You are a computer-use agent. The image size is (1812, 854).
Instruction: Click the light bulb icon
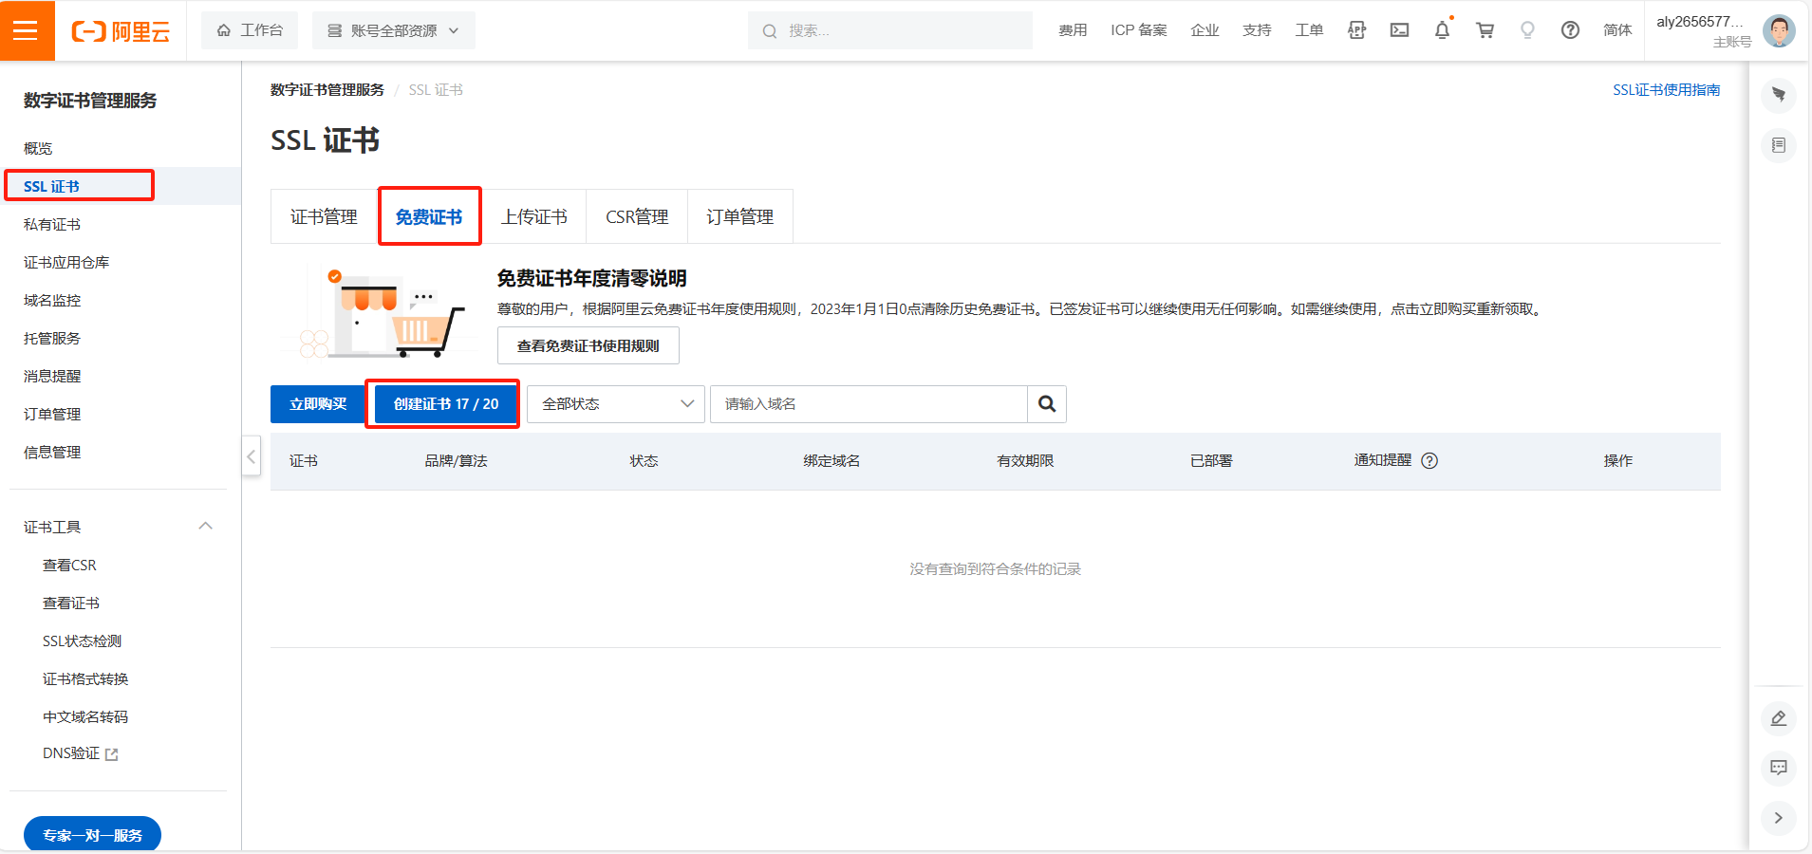1527,30
